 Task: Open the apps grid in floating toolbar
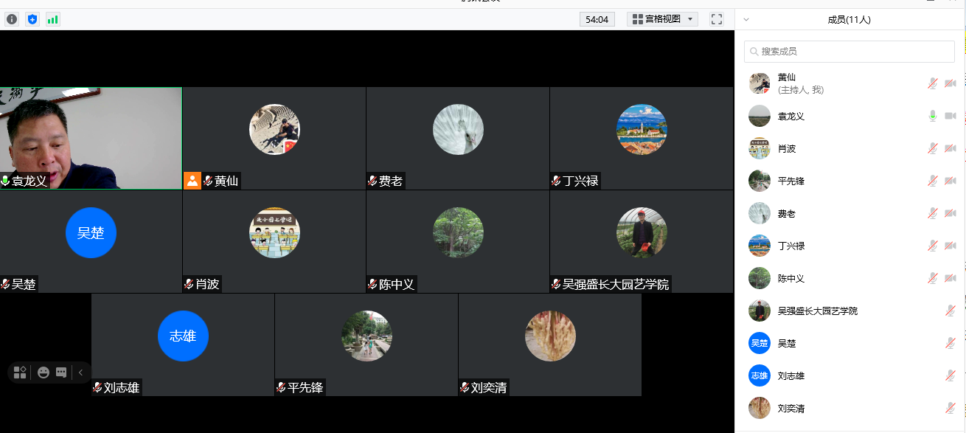click(x=20, y=373)
